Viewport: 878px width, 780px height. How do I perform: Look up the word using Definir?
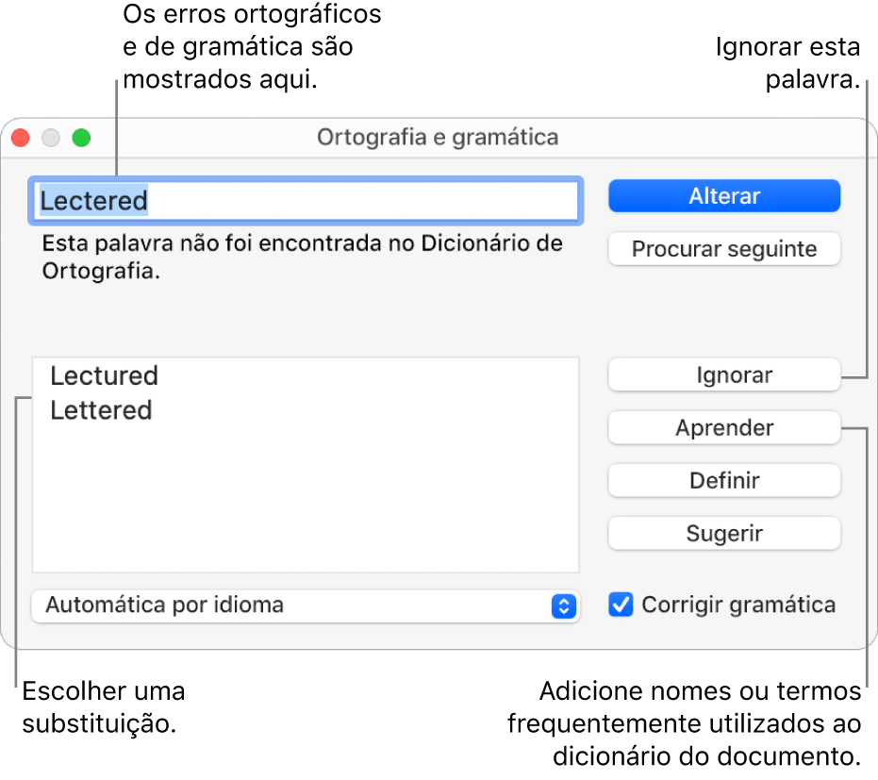(723, 481)
